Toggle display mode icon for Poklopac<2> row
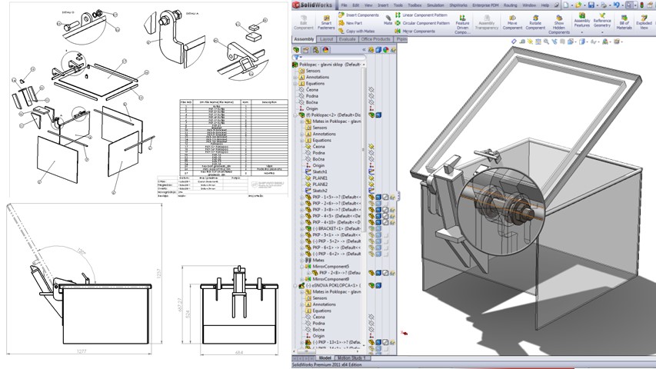The height and width of the screenshot is (369, 656). (x=380, y=115)
